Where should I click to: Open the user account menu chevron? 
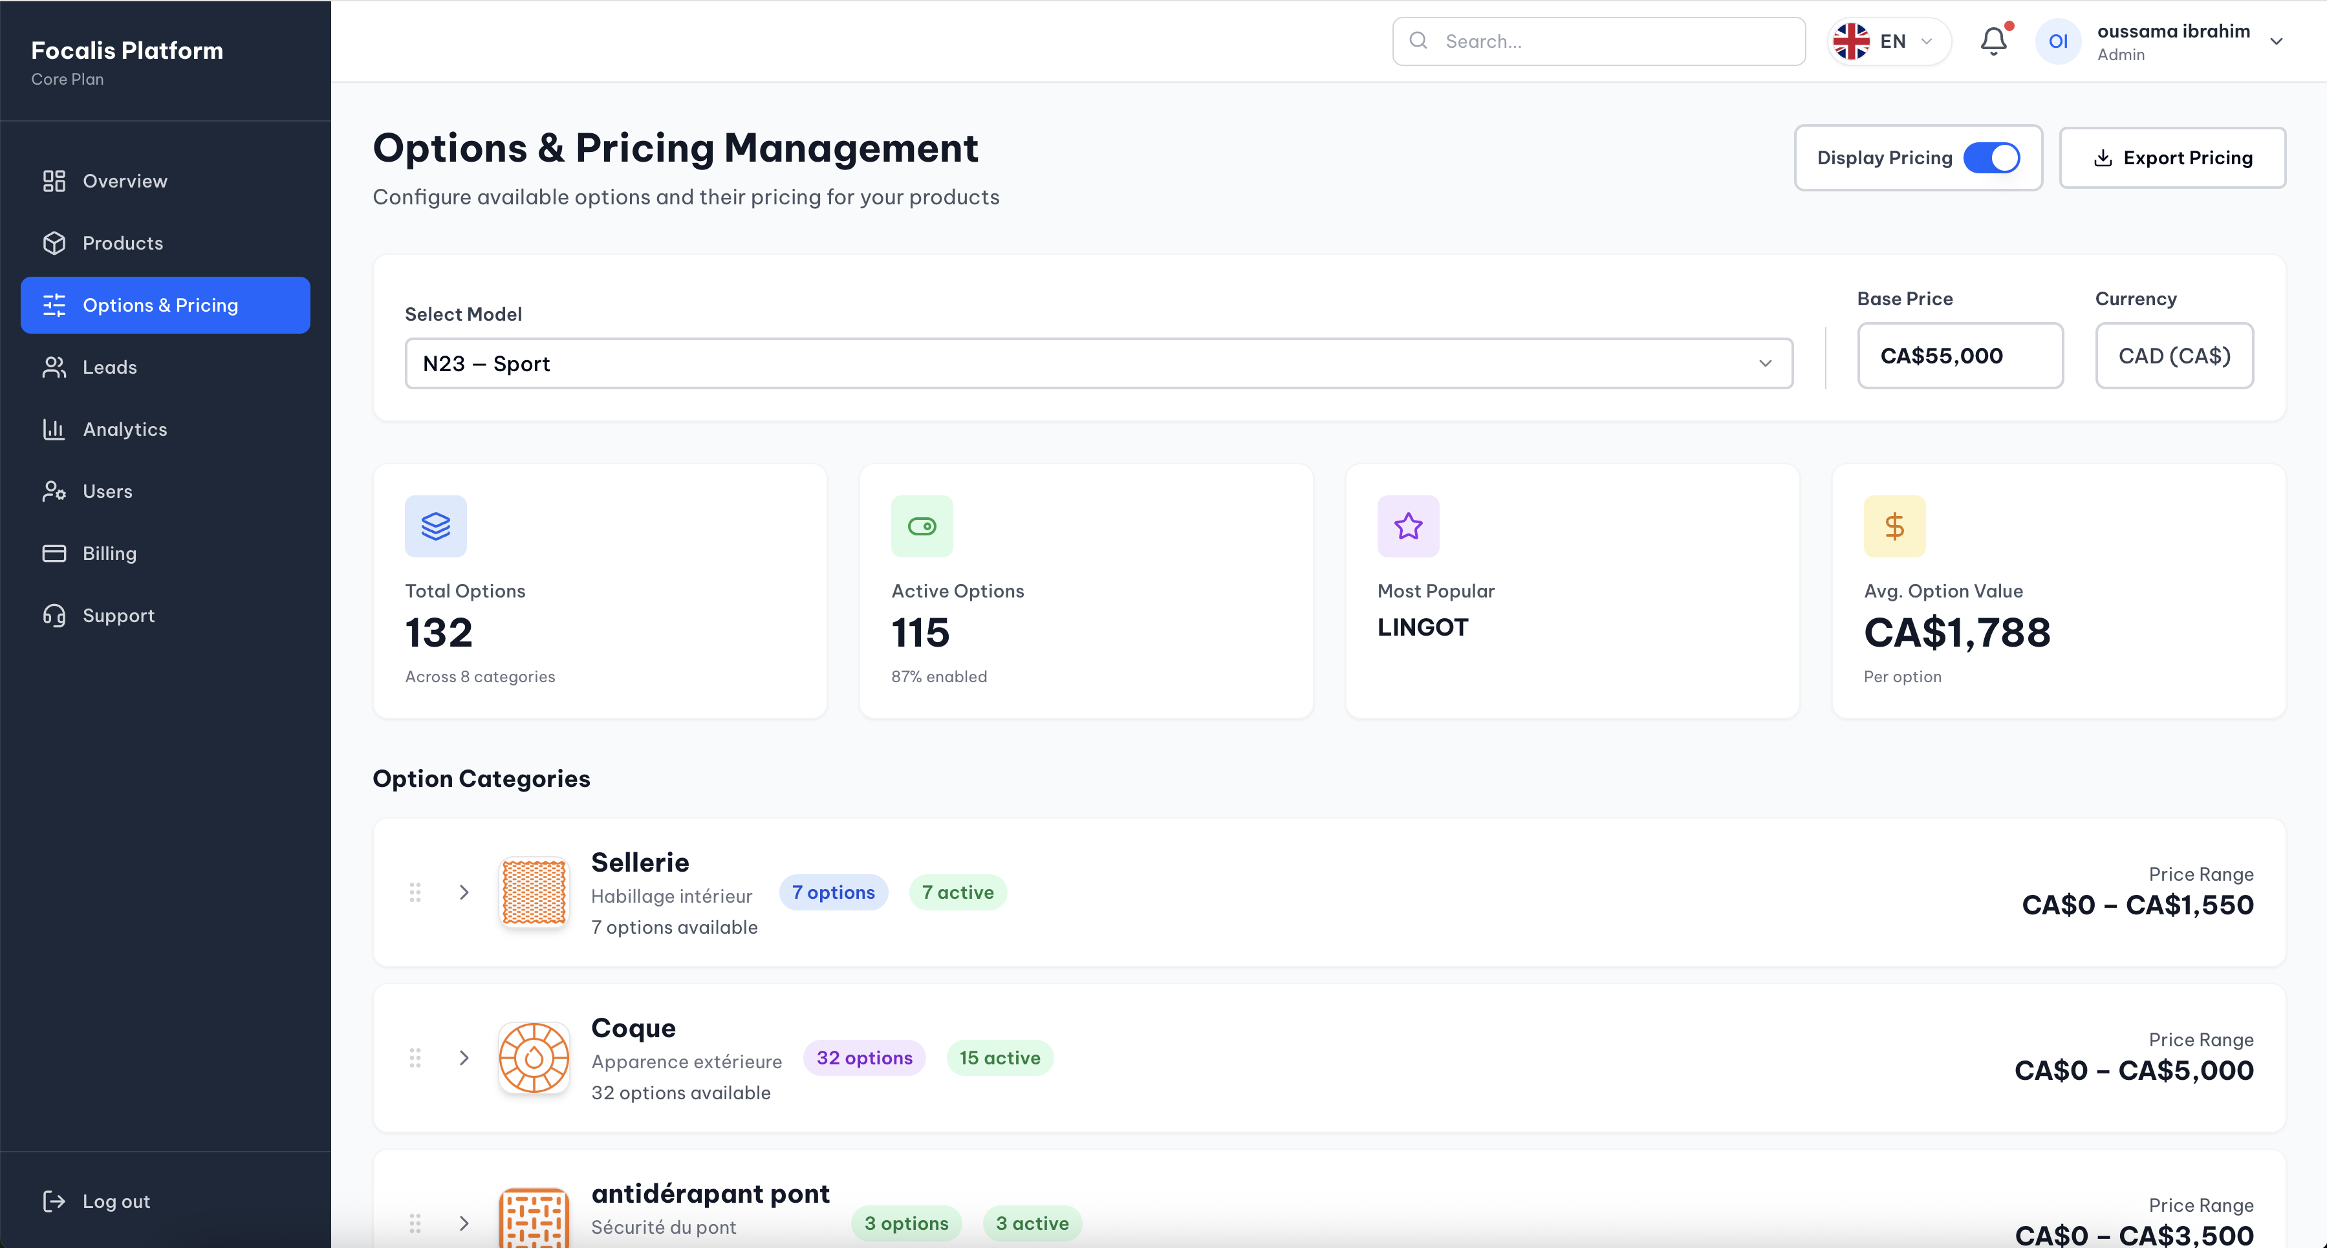click(x=2277, y=41)
